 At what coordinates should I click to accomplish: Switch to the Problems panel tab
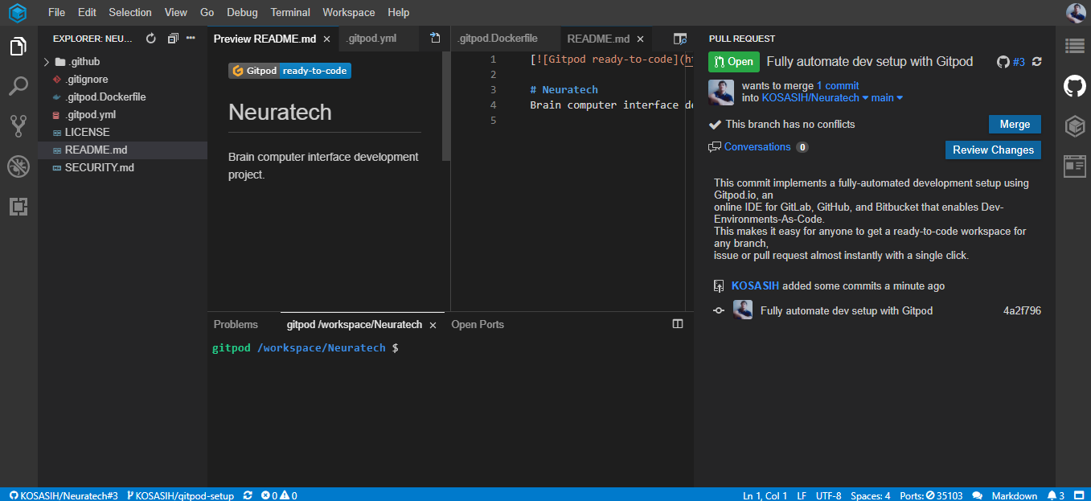[236, 324]
